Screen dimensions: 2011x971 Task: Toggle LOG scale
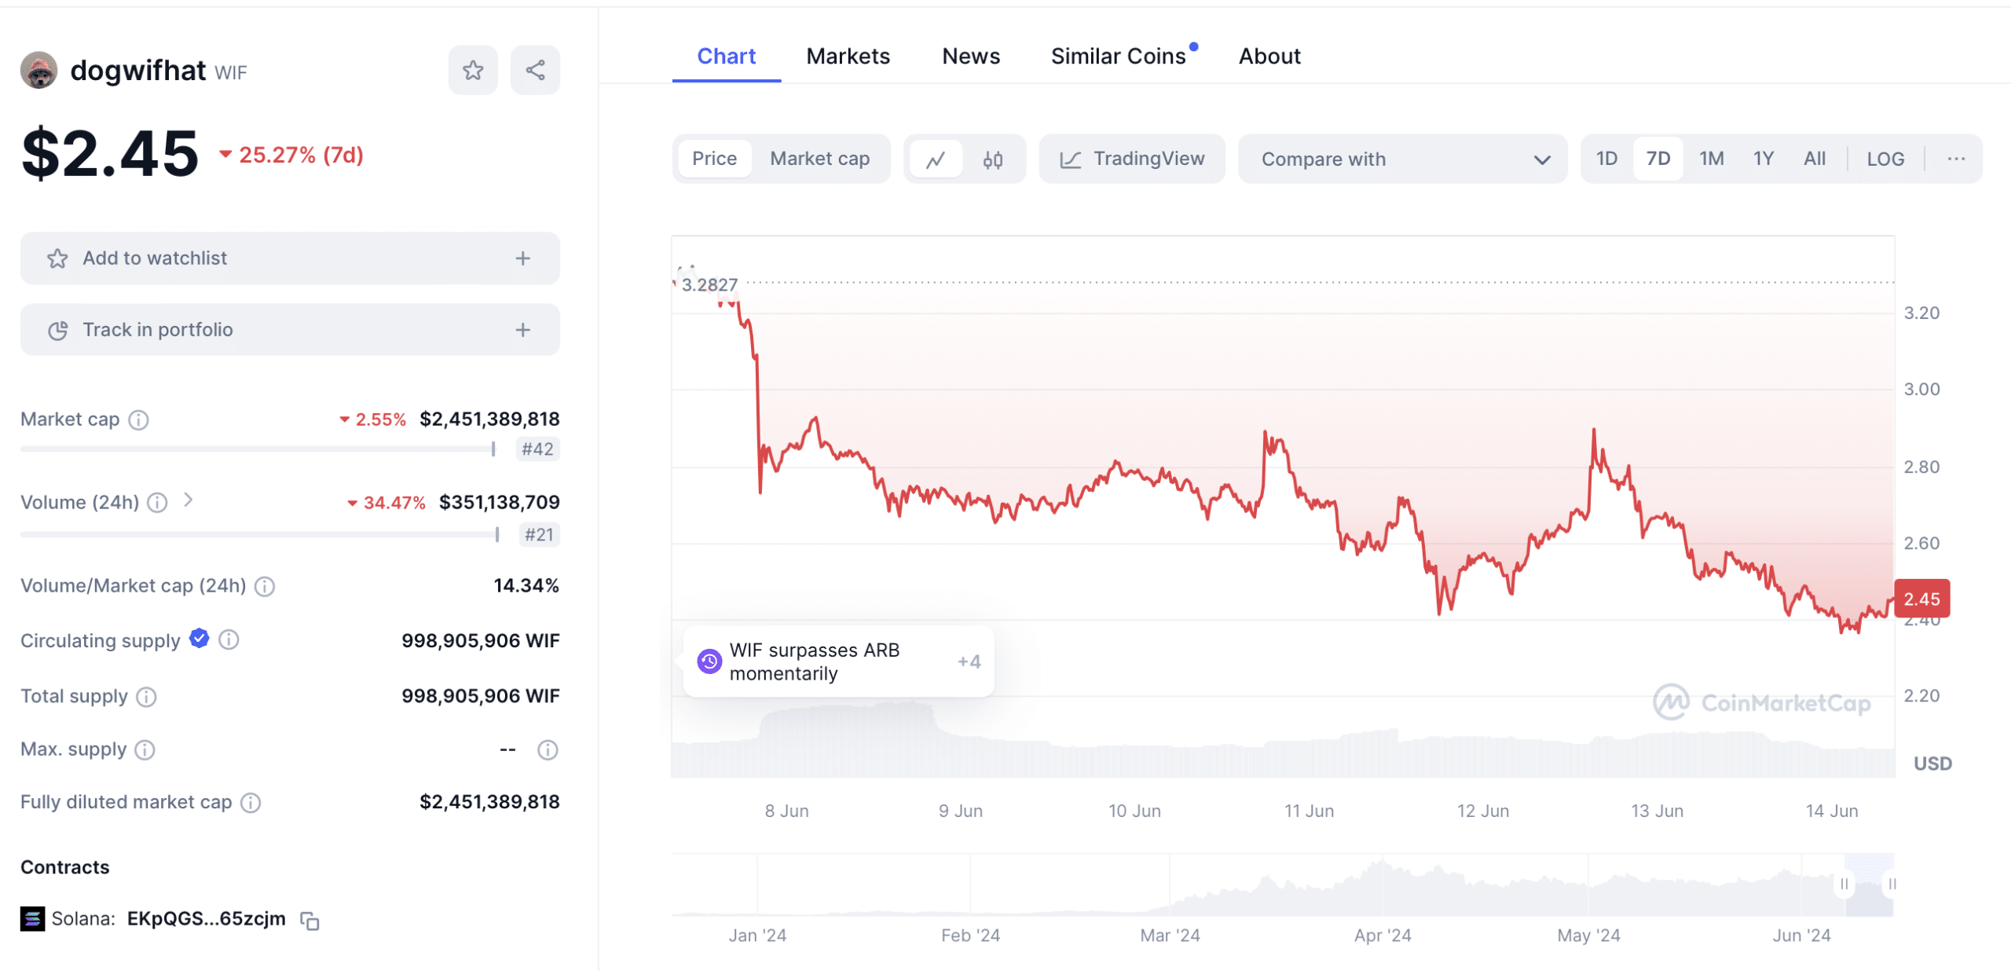point(1885,159)
